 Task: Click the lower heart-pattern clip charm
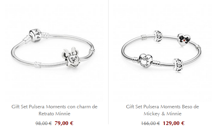[178, 65]
